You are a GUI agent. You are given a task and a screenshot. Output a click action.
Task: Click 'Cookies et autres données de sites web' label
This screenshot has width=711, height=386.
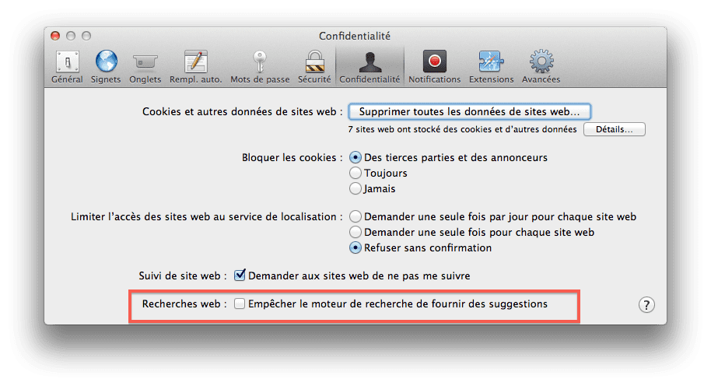click(243, 111)
